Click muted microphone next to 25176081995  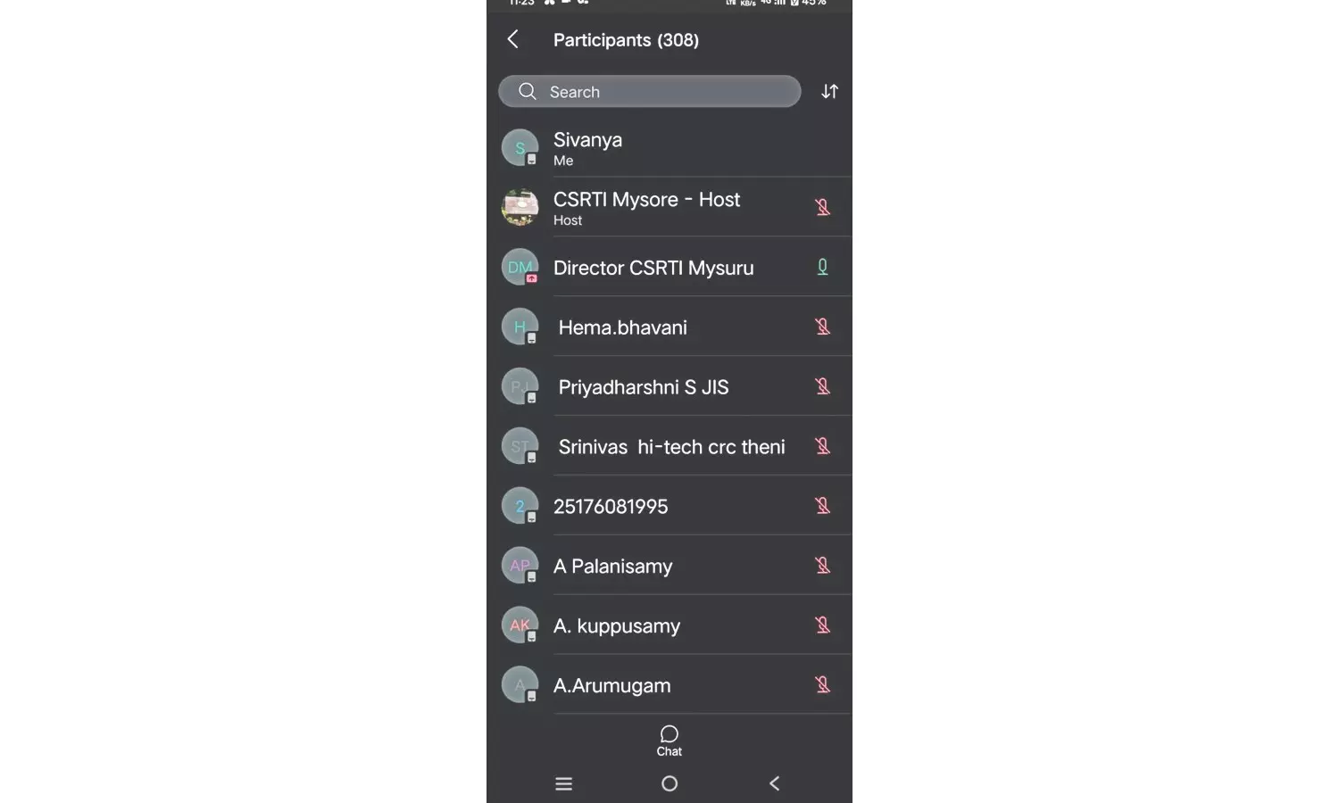tap(822, 506)
